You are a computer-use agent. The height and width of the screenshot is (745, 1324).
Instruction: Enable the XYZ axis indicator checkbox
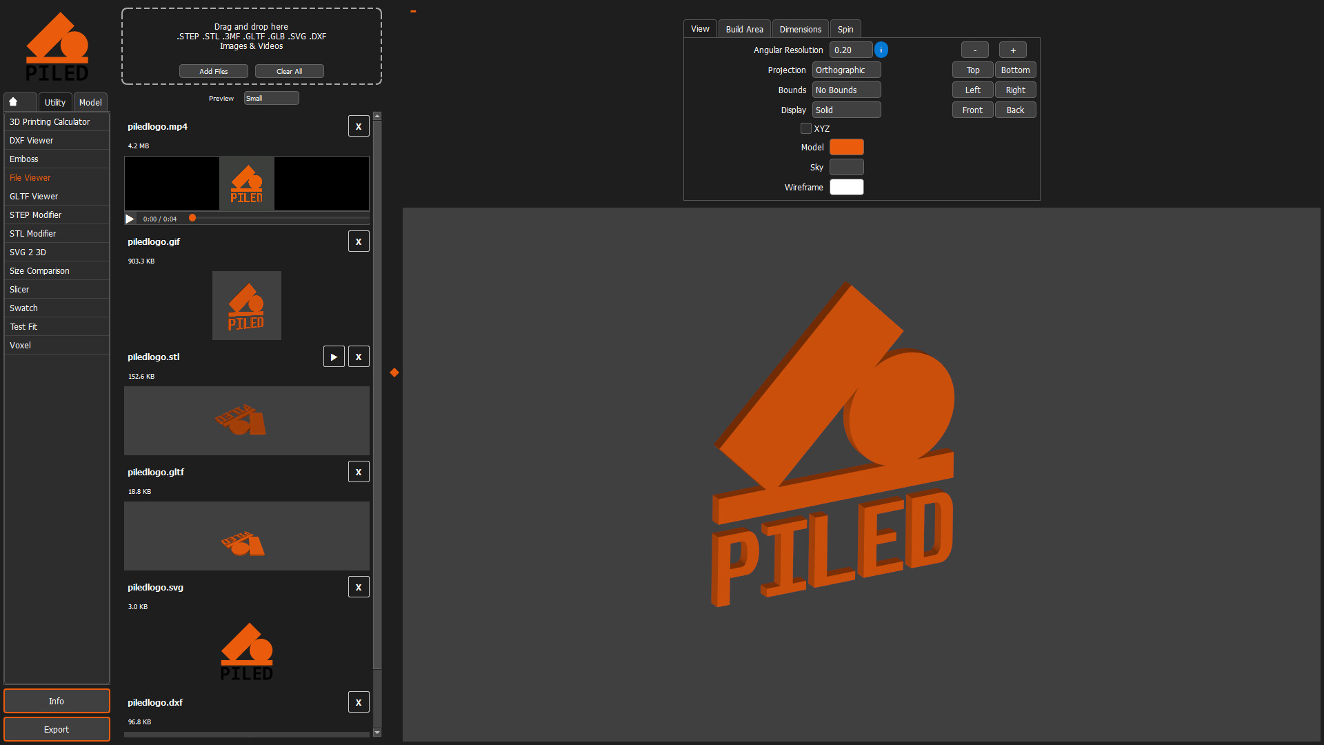pos(805,128)
